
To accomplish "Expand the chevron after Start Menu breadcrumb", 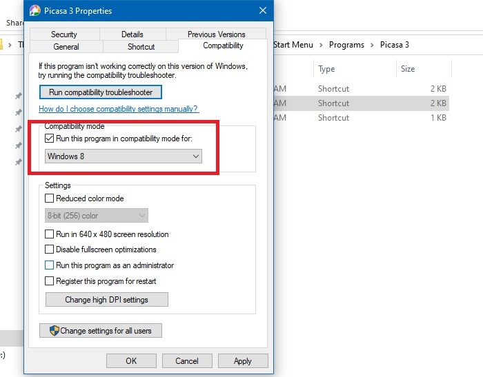I will (321, 45).
